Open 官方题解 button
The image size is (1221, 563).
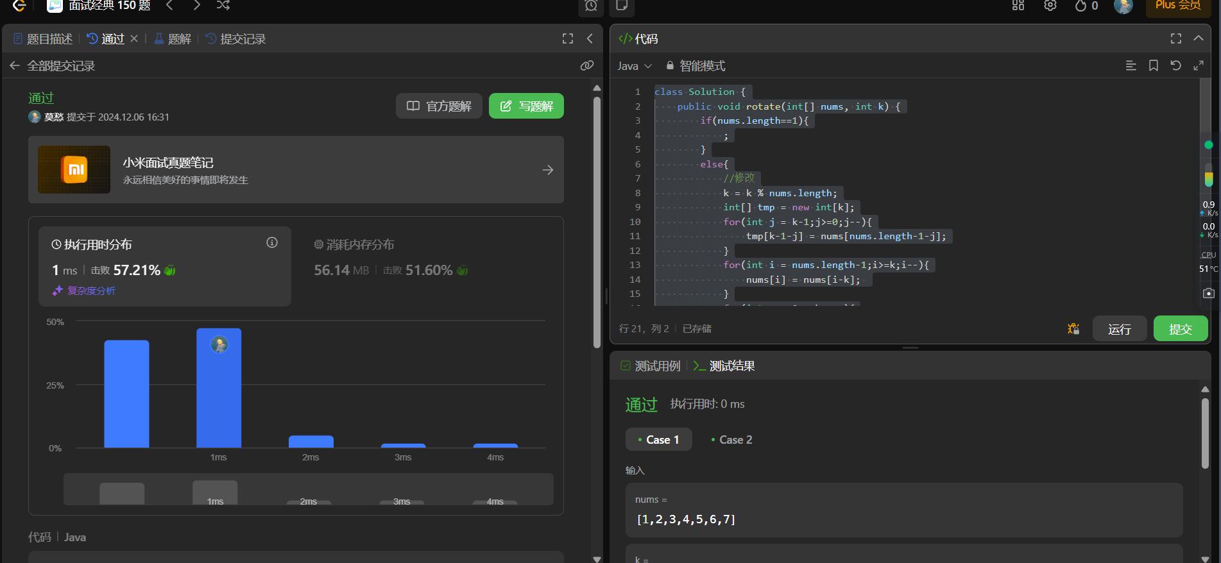439,106
